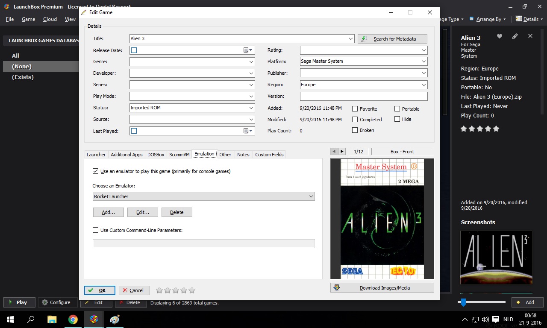Expand the Series dropdown

251,85
